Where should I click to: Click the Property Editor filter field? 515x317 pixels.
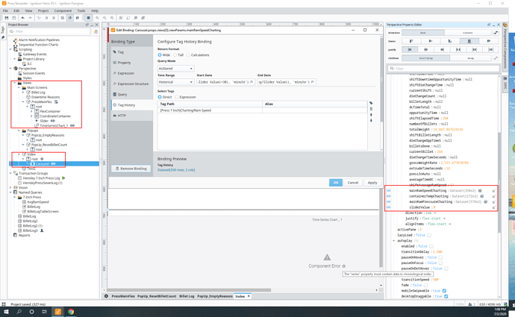pyautogui.click(x=444, y=69)
